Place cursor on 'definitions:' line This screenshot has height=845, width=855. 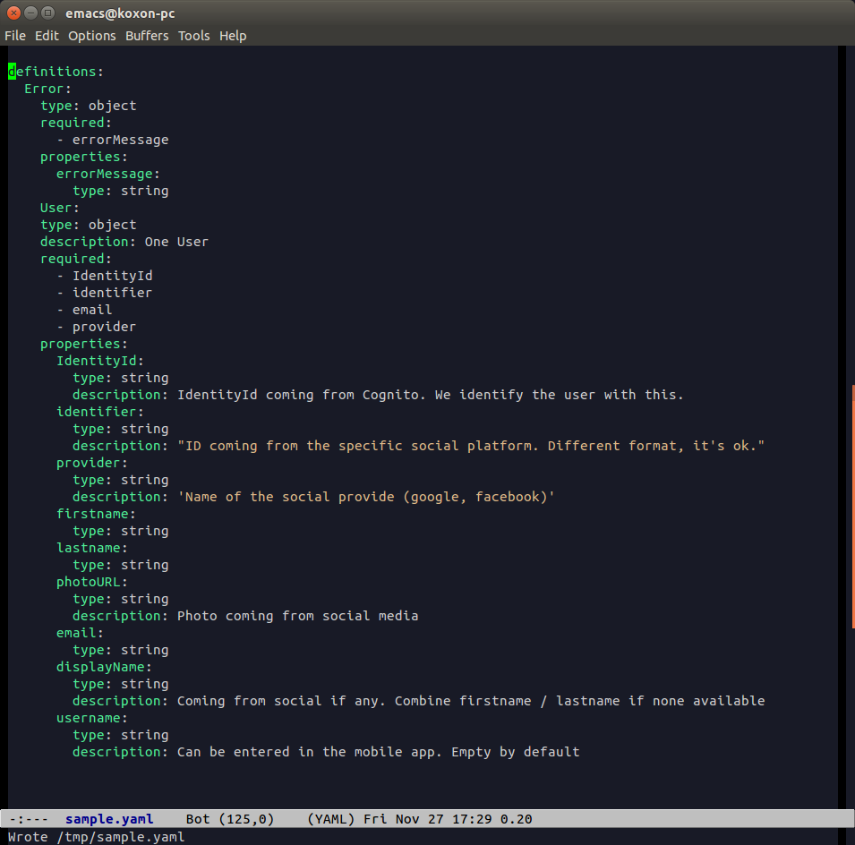(x=56, y=72)
